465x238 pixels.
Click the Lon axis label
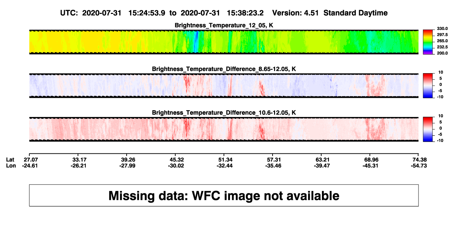[11, 166]
